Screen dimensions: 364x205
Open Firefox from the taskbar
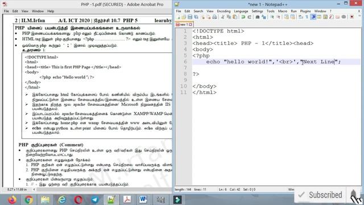(13, 200)
